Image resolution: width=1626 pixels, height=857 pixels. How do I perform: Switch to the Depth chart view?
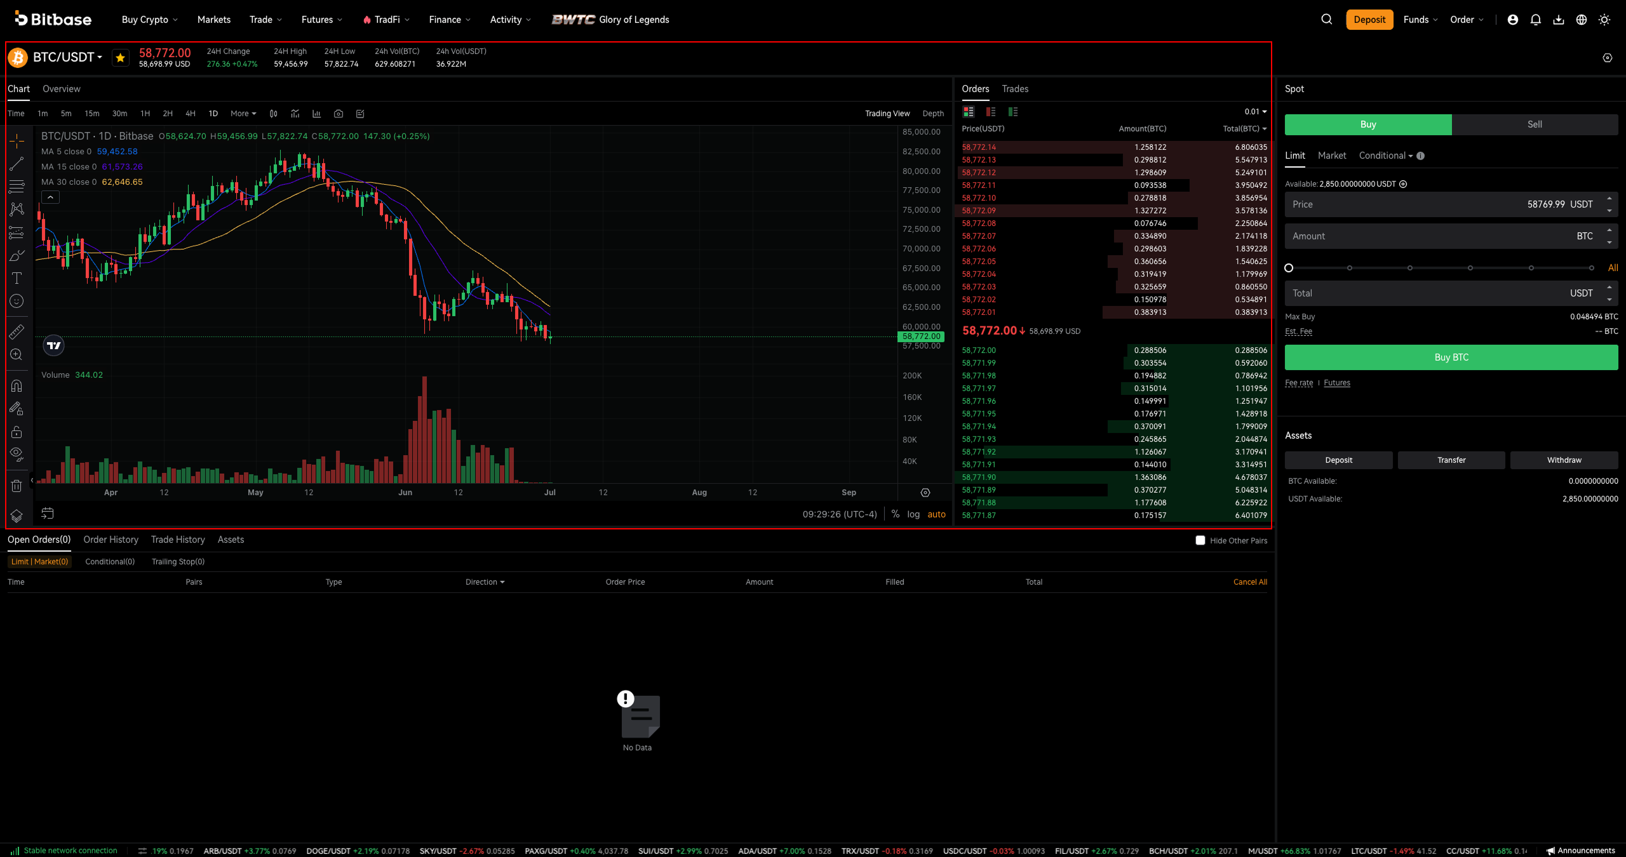933,114
